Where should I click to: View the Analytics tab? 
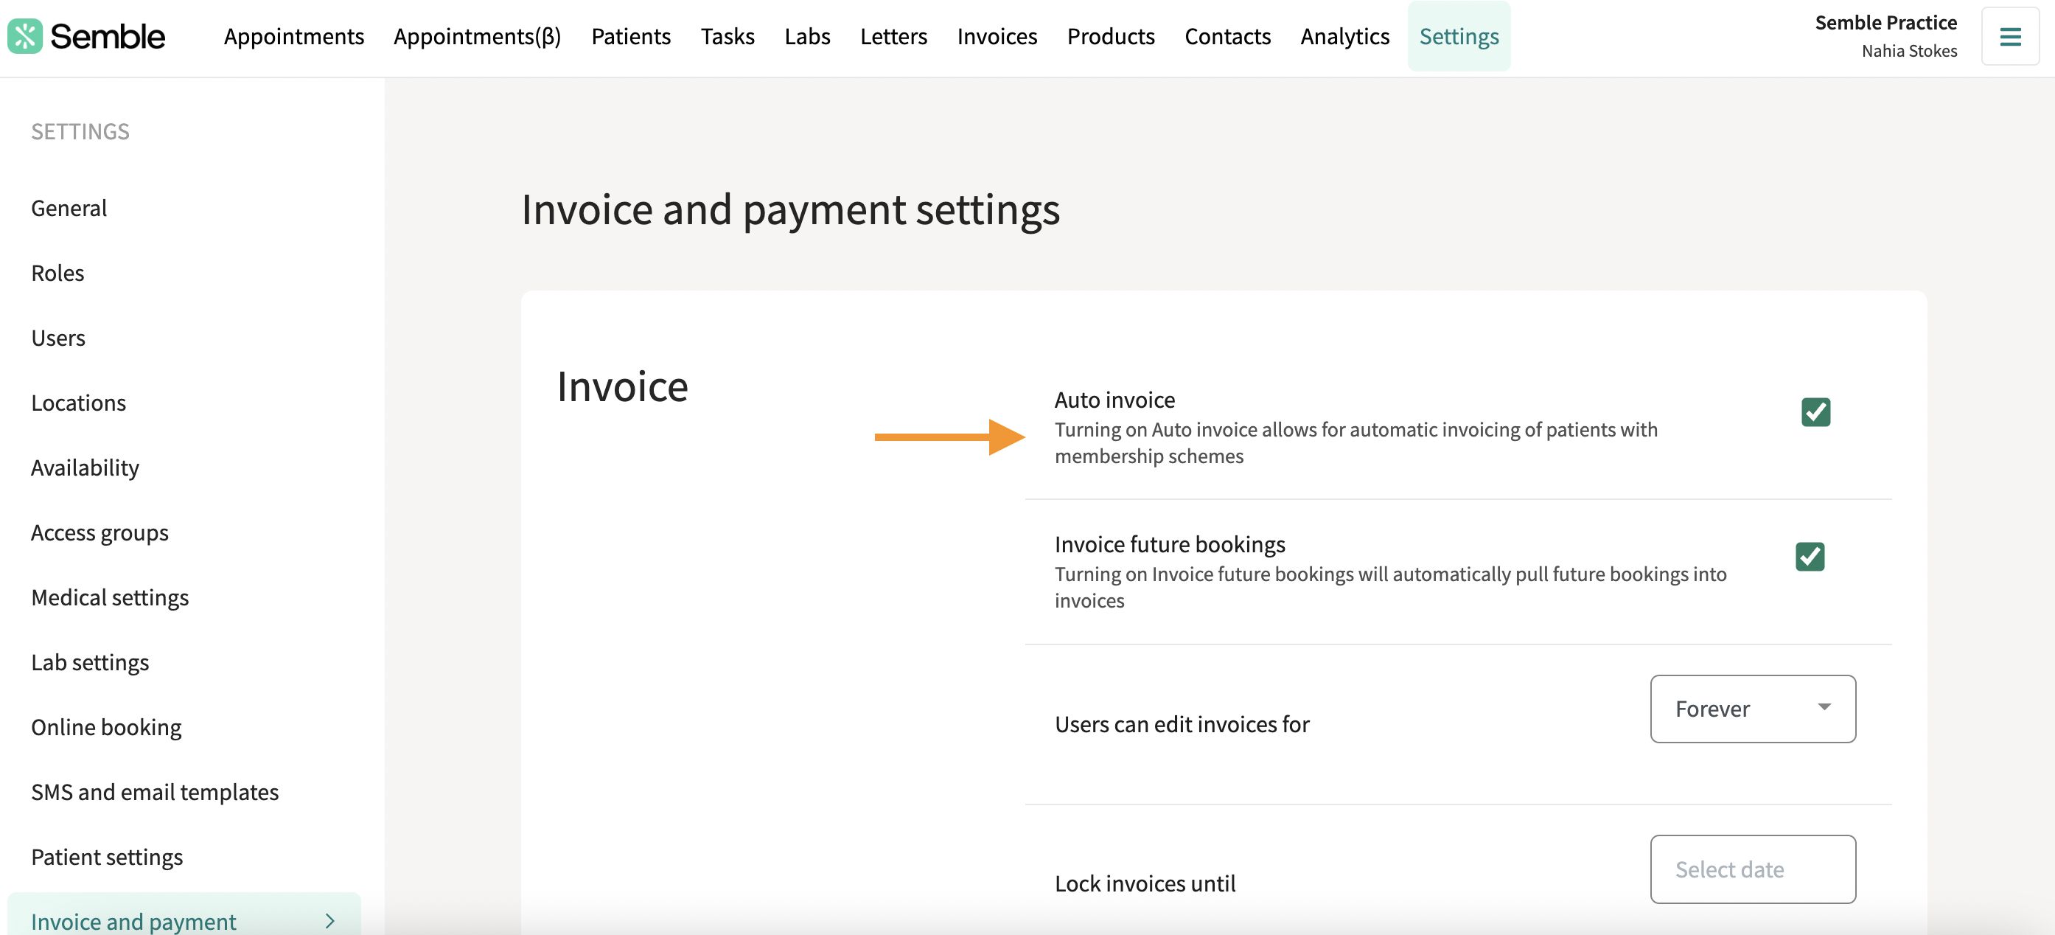tap(1345, 37)
